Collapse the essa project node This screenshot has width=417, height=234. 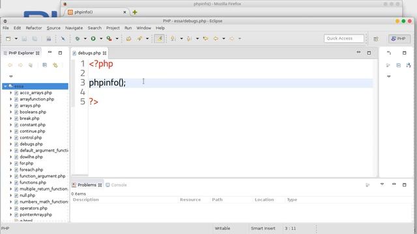pyautogui.click(x=5, y=86)
